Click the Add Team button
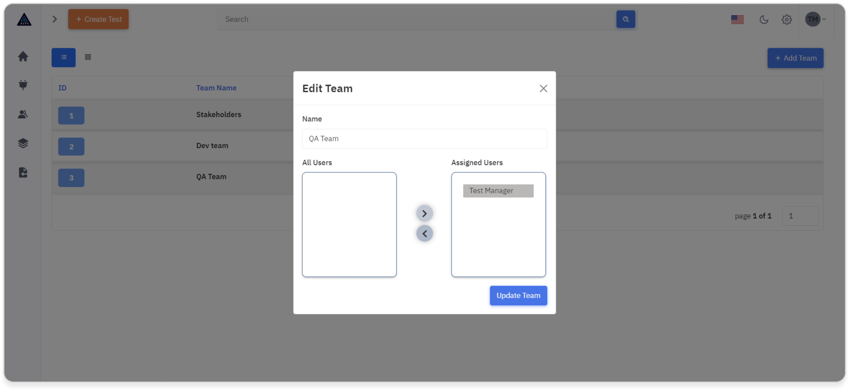Viewport: 848px width, 390px height. tap(795, 58)
